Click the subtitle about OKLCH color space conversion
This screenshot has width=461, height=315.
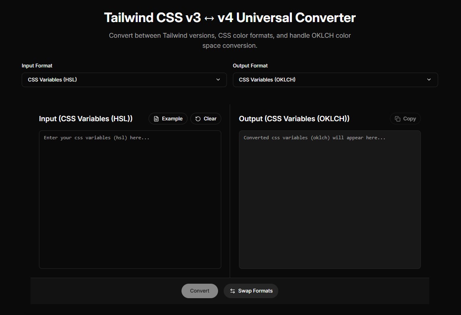click(230, 41)
